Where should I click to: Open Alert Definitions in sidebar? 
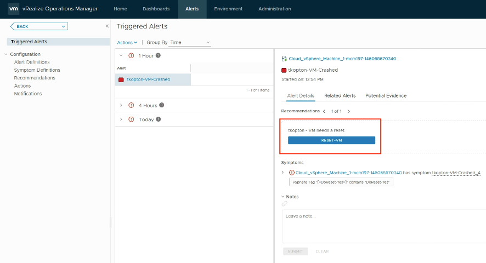tap(32, 62)
